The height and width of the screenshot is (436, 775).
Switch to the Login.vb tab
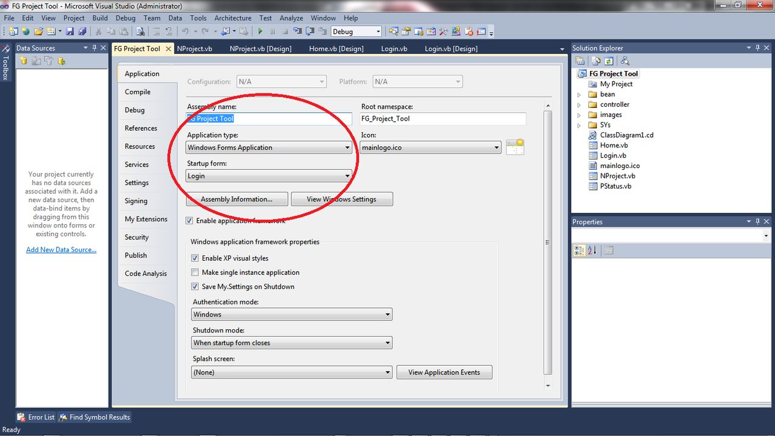pos(394,49)
